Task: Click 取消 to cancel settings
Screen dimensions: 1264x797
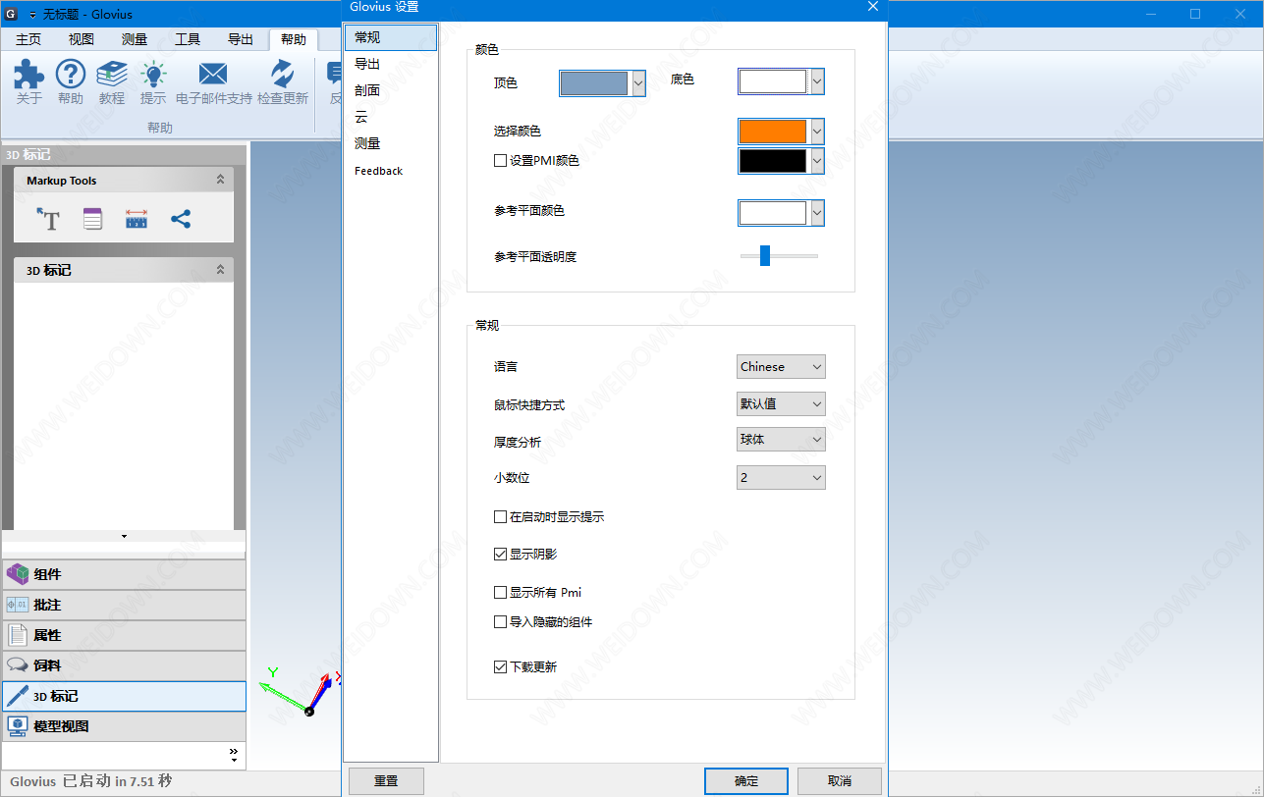Action: coord(840,781)
